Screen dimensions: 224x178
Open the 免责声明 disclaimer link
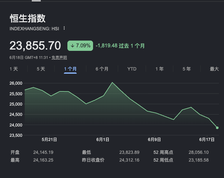[x=59, y=58]
